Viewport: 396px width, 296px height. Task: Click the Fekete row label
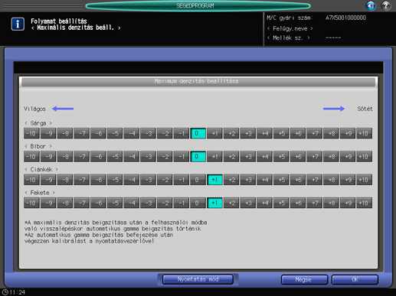[x=40, y=193]
